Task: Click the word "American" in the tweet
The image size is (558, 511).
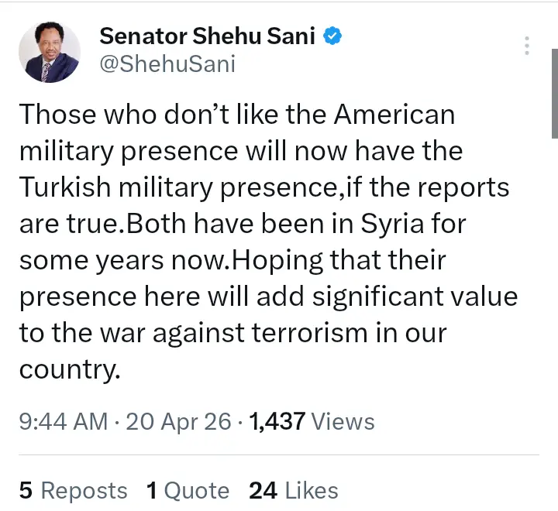Action: [x=394, y=115]
